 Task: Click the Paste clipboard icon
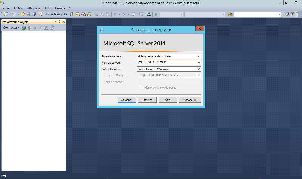coord(108,14)
